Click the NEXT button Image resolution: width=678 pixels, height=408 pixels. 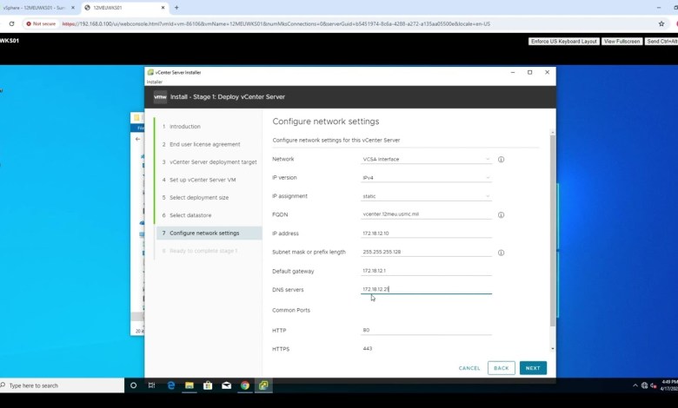[x=533, y=368]
